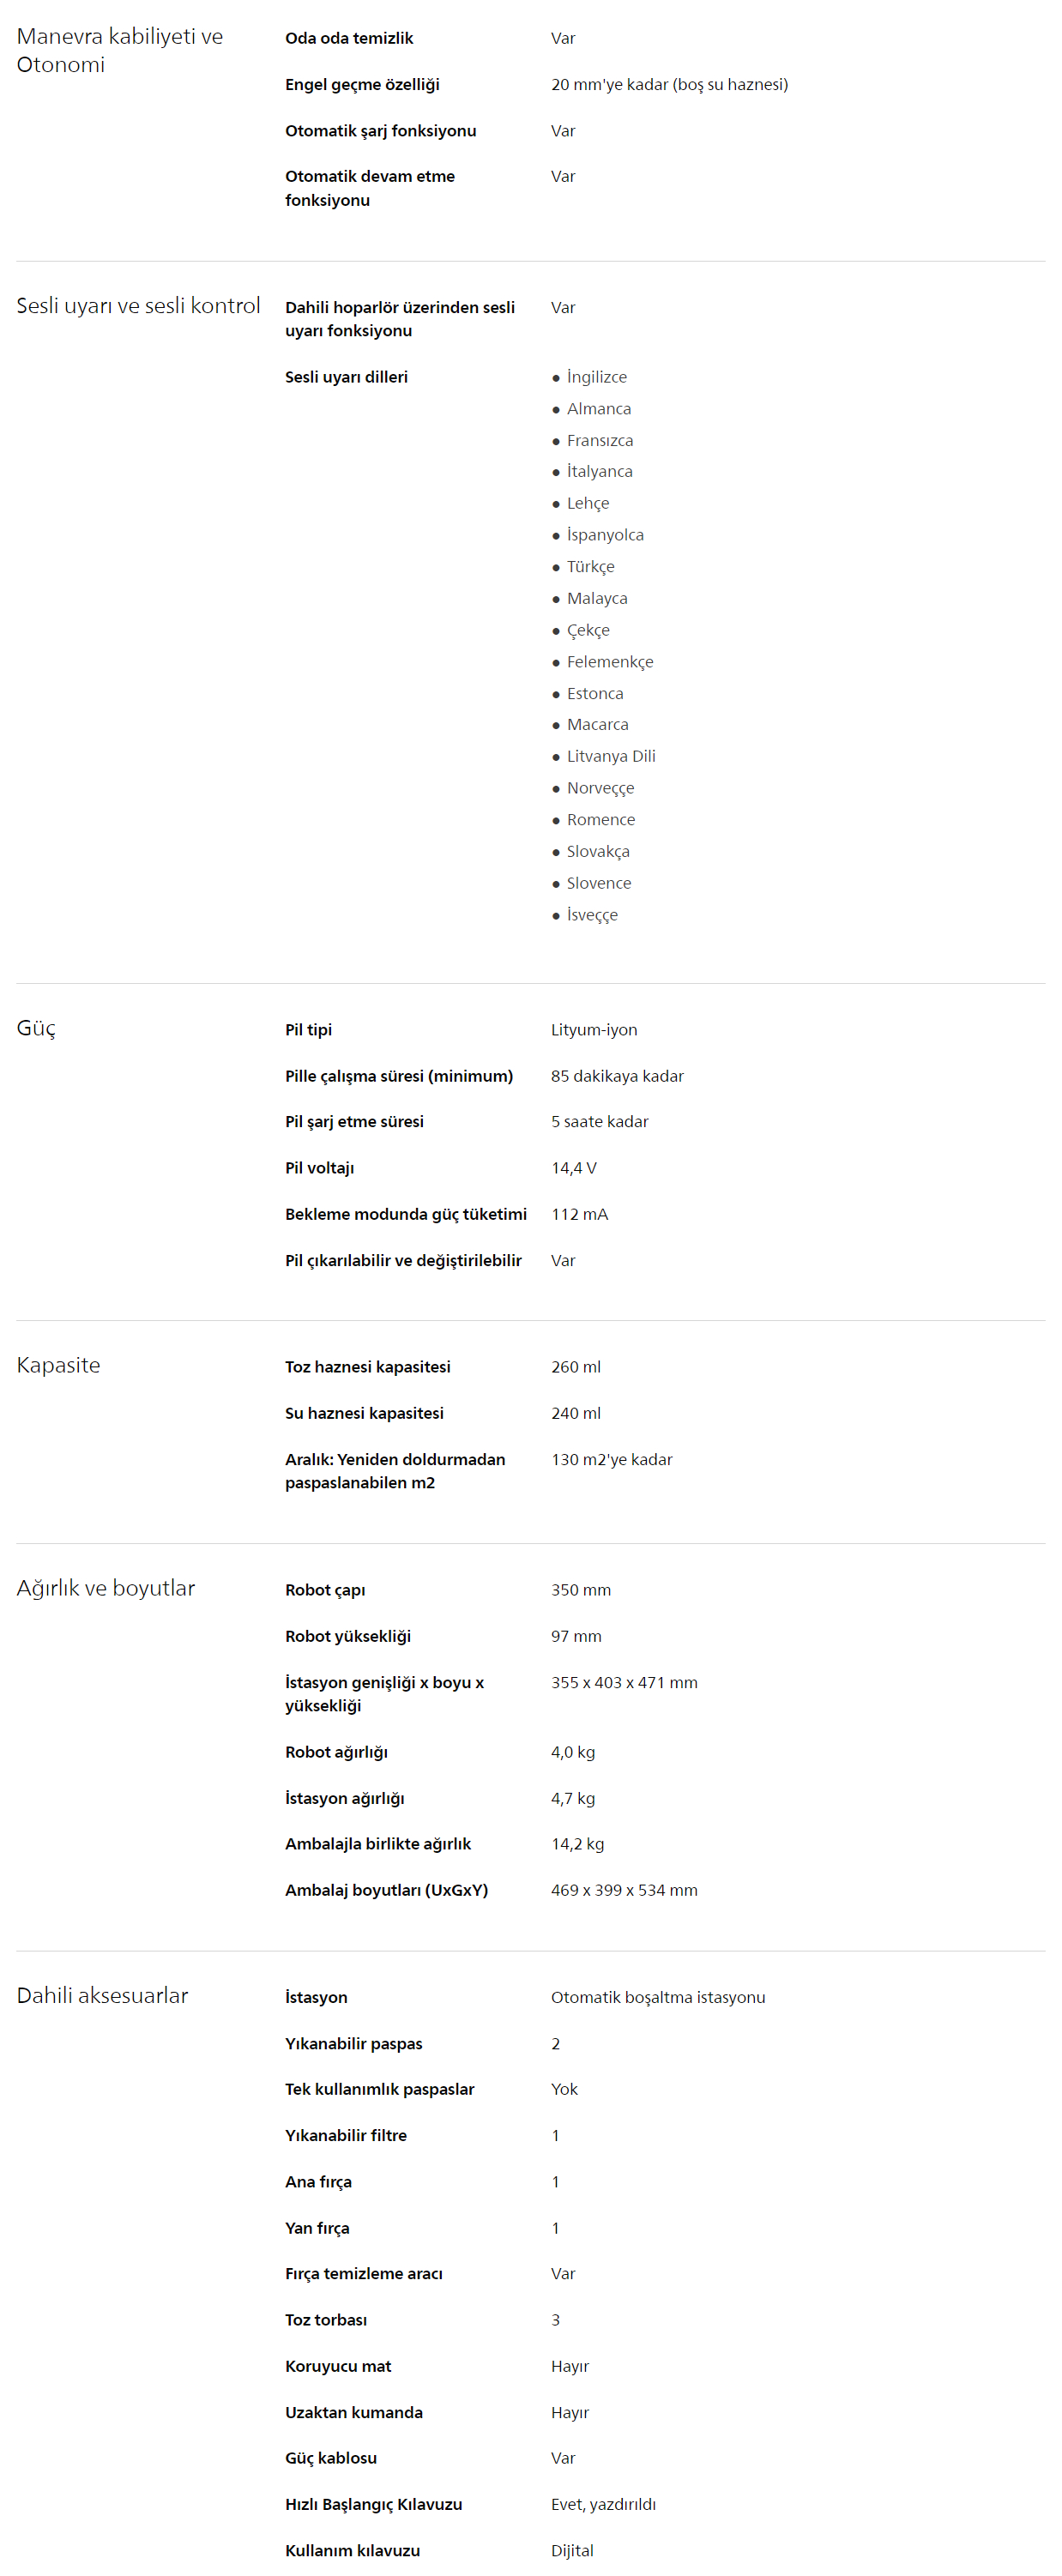Click the 'Robot çapı' specification label
Screen dimensions: 1062x2576
[x=325, y=1590]
